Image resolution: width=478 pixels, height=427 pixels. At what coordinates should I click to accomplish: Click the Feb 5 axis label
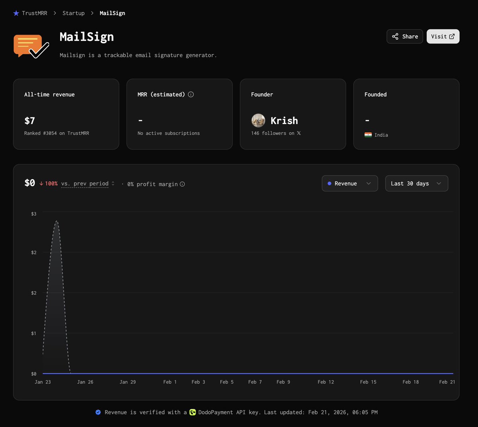point(227,382)
